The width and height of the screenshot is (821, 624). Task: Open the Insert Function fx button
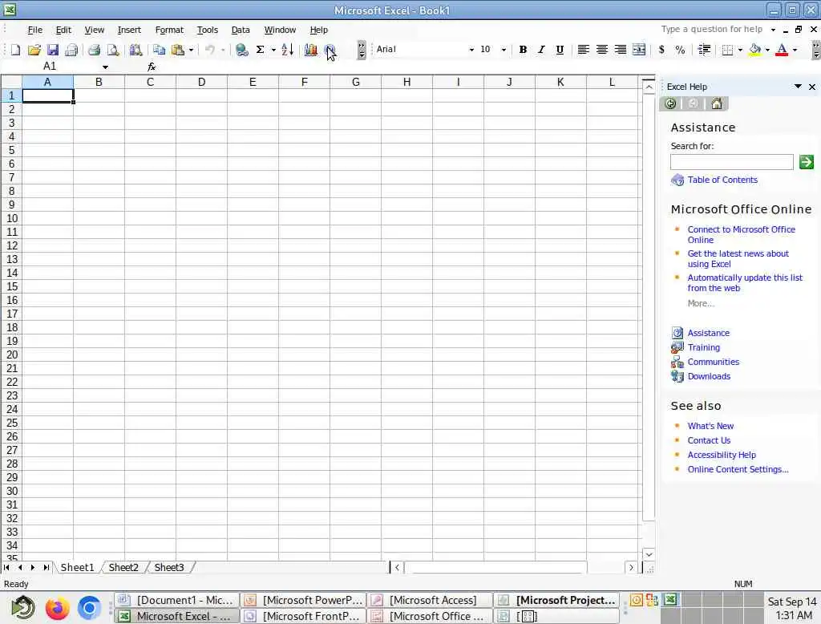152,67
